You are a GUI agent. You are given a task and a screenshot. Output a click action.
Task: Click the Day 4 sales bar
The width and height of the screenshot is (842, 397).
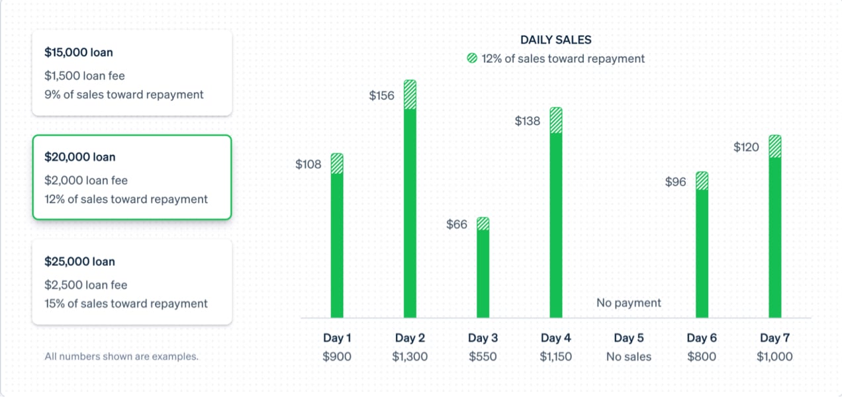pos(555,225)
